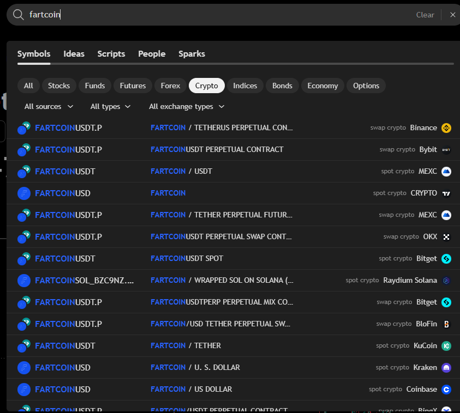The image size is (460, 413).
Task: Filter results by Bonds
Action: point(282,86)
